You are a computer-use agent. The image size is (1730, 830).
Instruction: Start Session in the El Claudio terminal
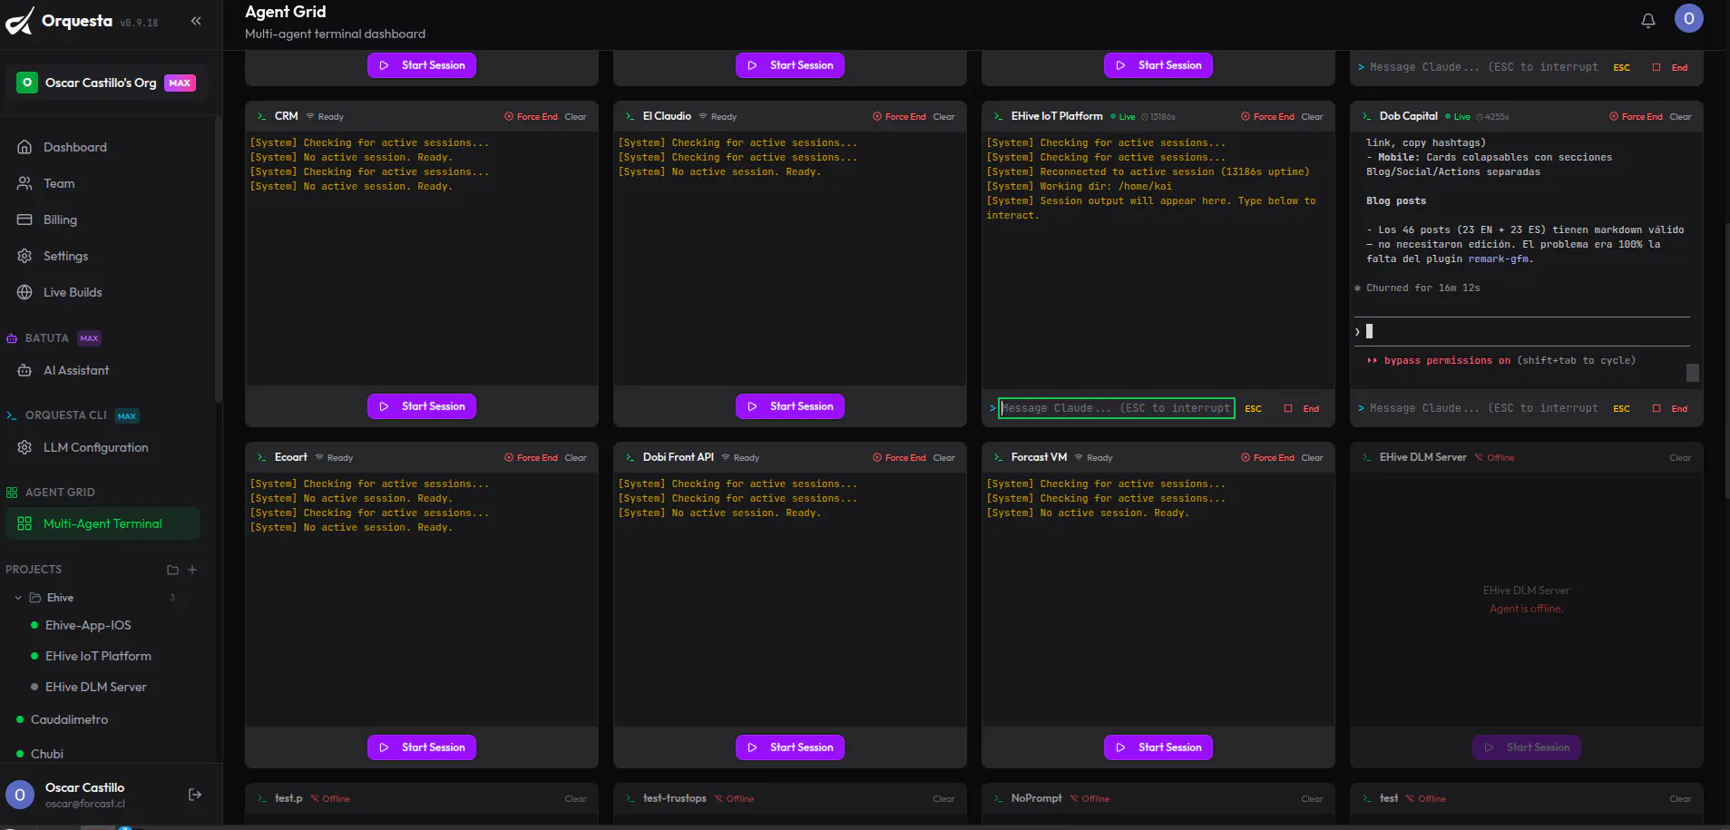[x=790, y=406]
